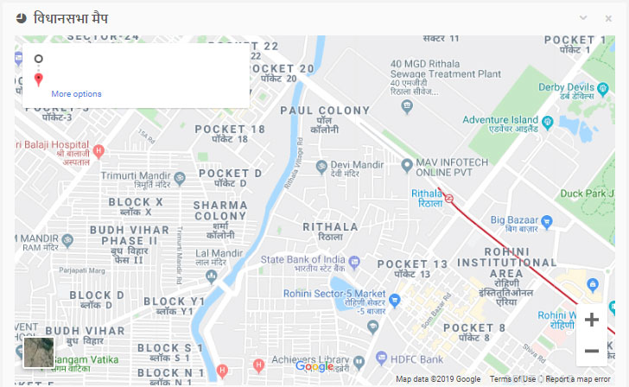629x387 pixels.
Task: Open the Sri Balaji Hospital marker
Action: (x=98, y=151)
